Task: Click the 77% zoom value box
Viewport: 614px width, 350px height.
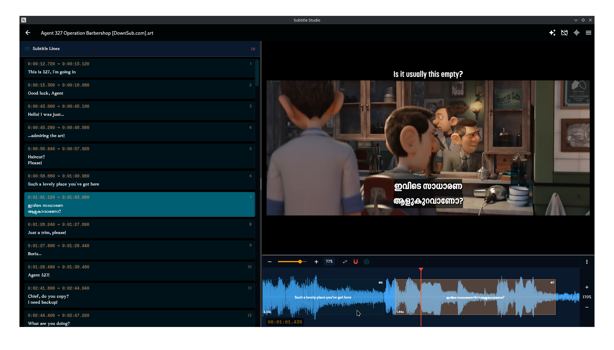Action: [x=329, y=261]
